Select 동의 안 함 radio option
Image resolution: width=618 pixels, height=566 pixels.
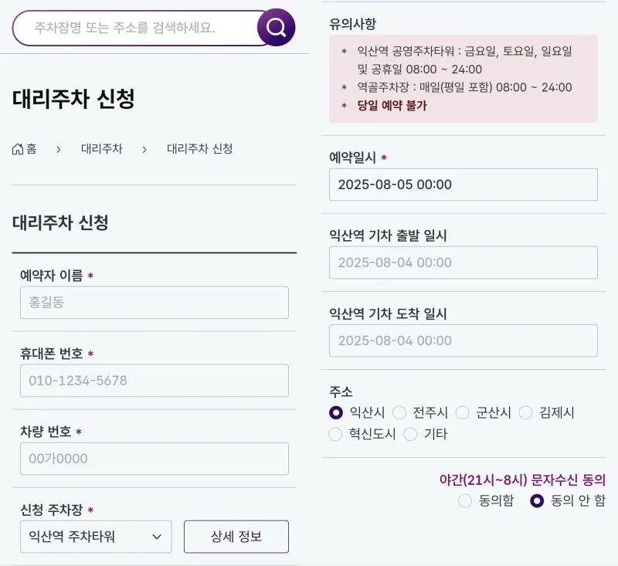click(x=537, y=501)
